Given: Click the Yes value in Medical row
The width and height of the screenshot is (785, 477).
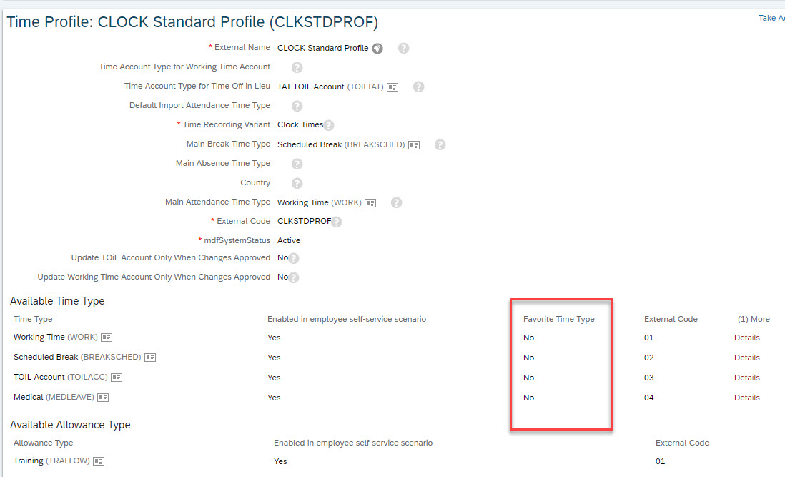Looking at the screenshot, I should coord(274,398).
